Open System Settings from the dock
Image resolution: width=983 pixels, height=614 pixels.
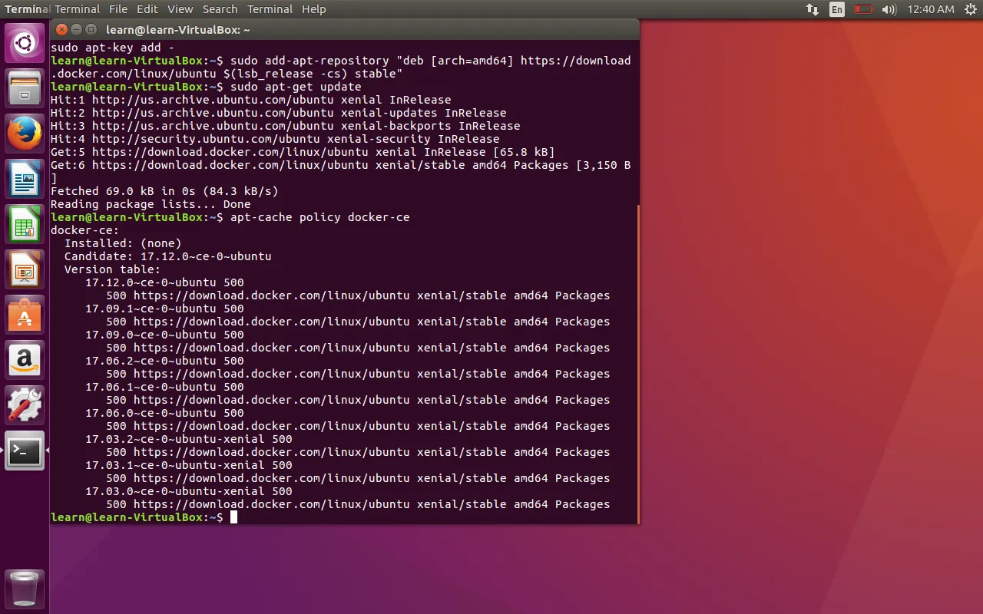(25, 405)
